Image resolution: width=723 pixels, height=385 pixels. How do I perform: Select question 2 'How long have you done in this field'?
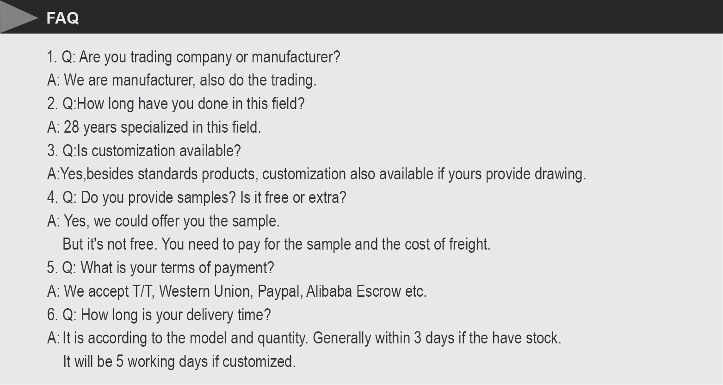(176, 104)
